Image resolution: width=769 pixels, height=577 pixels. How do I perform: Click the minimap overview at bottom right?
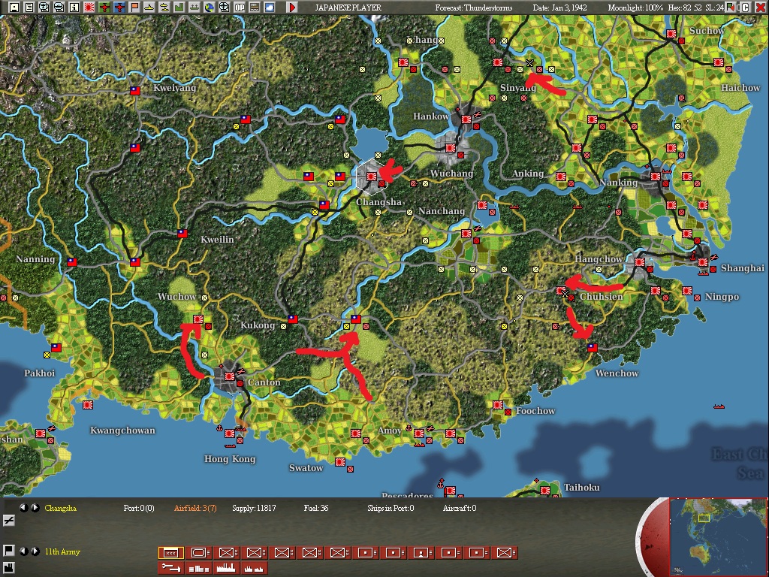[x=719, y=537]
